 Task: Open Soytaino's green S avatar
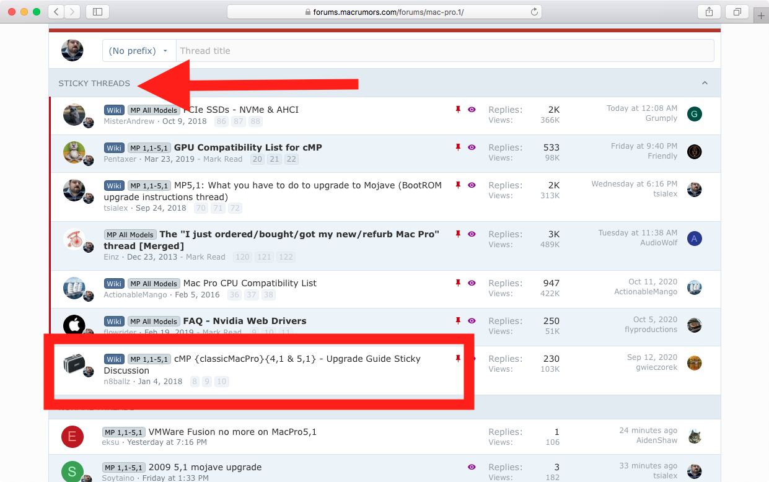[72, 471]
